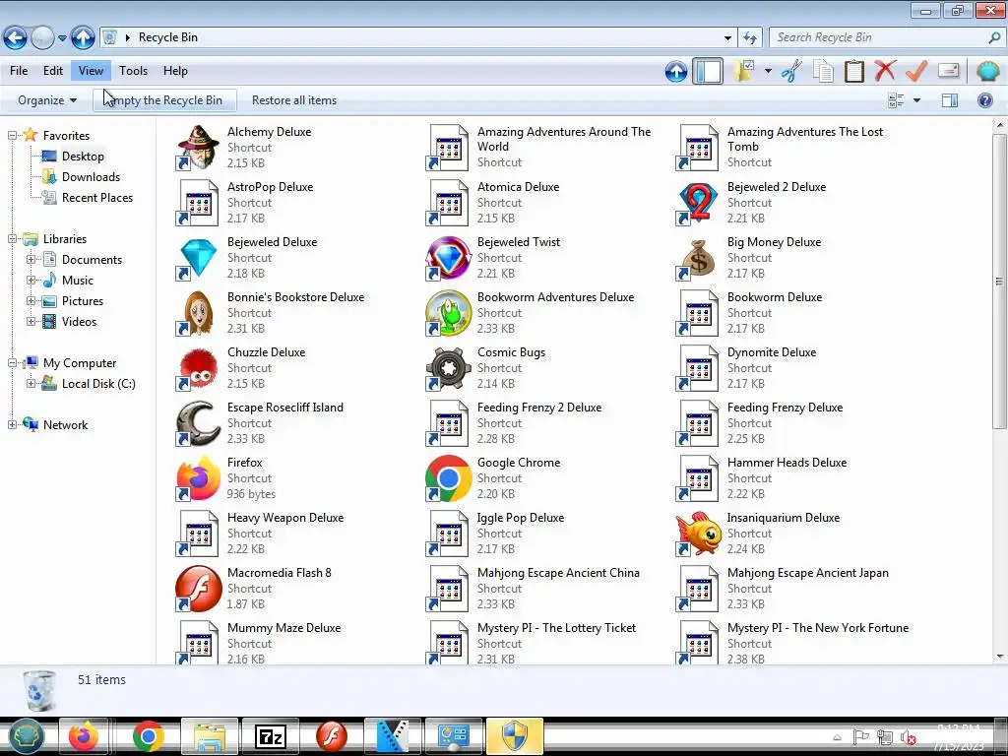Image resolution: width=1008 pixels, height=756 pixels.
Task: Select the Google Chrome shortcut icon in file list
Action: coord(448,478)
